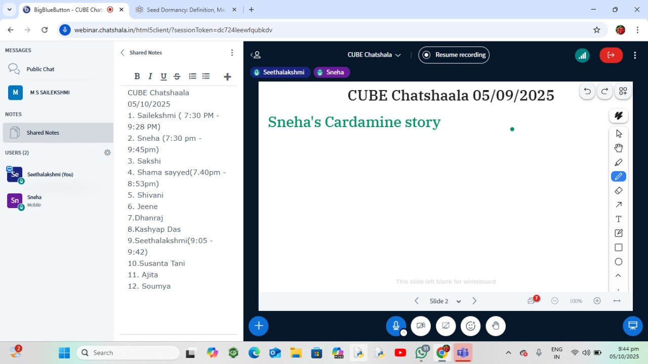
Task: Click the whiteboard Undo arrow
Action: (587, 91)
